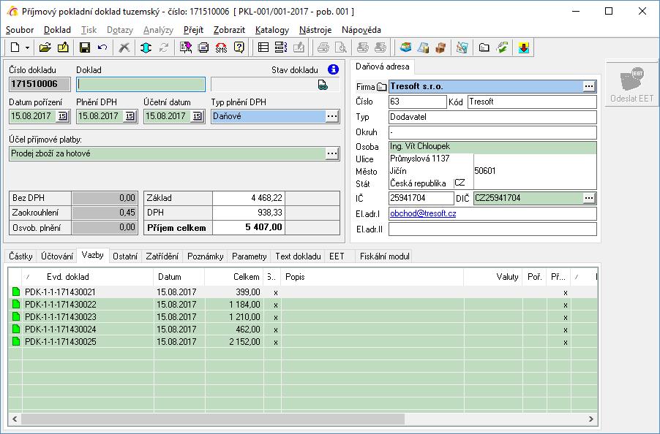Image resolution: width=660 pixels, height=434 pixels.
Task: Switch to the Text dokladu tab
Action: click(298, 256)
